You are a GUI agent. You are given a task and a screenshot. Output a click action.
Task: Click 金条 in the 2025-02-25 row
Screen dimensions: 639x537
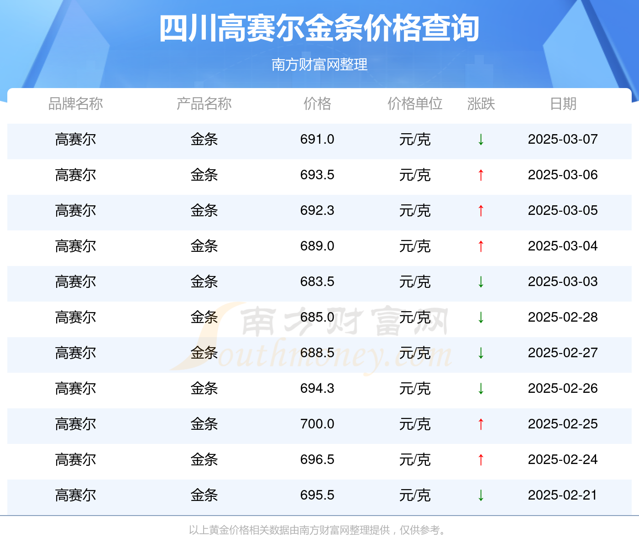tap(204, 424)
